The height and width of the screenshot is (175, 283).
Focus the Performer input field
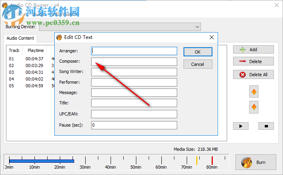tap(134, 82)
